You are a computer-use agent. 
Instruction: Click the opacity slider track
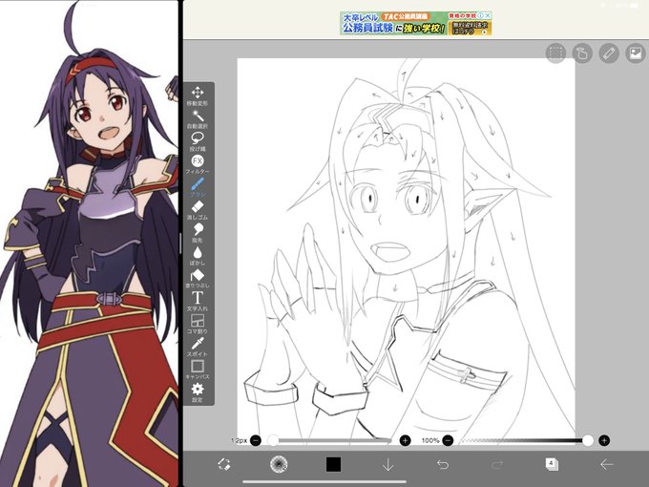pos(526,440)
